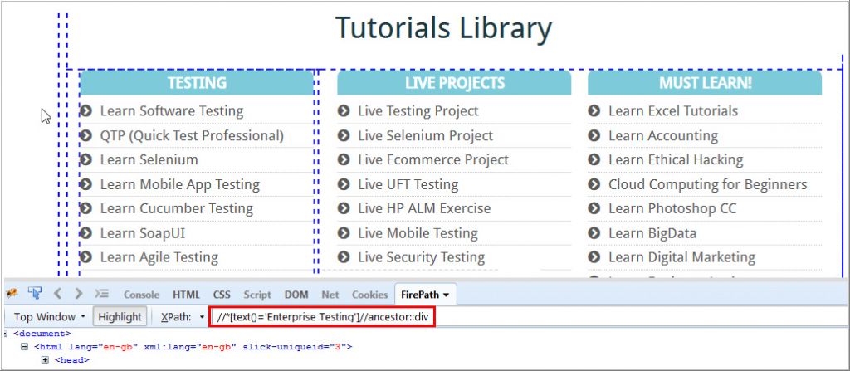Viewport: 850px width, 371px height.
Task: Click bullet icon beside Learn Digital Marketing
Action: pyautogui.click(x=594, y=257)
